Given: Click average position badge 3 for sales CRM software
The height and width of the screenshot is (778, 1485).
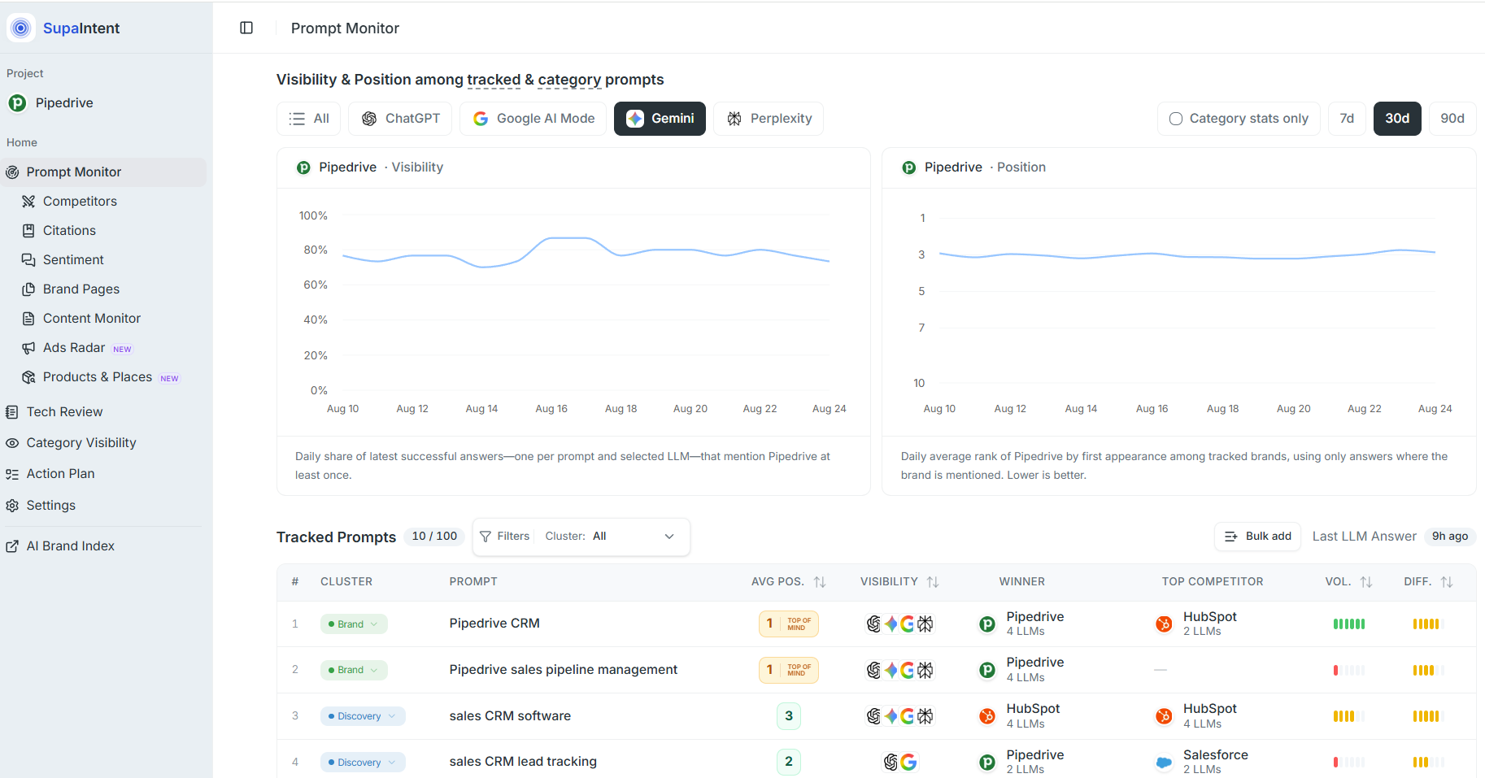Looking at the screenshot, I should [x=789, y=716].
